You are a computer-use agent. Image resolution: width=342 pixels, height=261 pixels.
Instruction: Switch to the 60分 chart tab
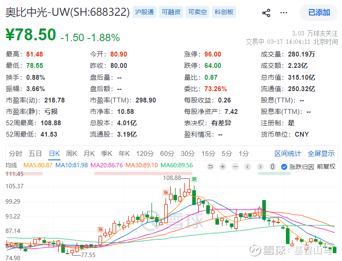167,154
